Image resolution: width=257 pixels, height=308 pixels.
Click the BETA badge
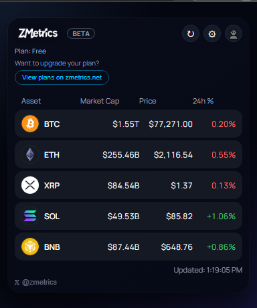coord(81,33)
